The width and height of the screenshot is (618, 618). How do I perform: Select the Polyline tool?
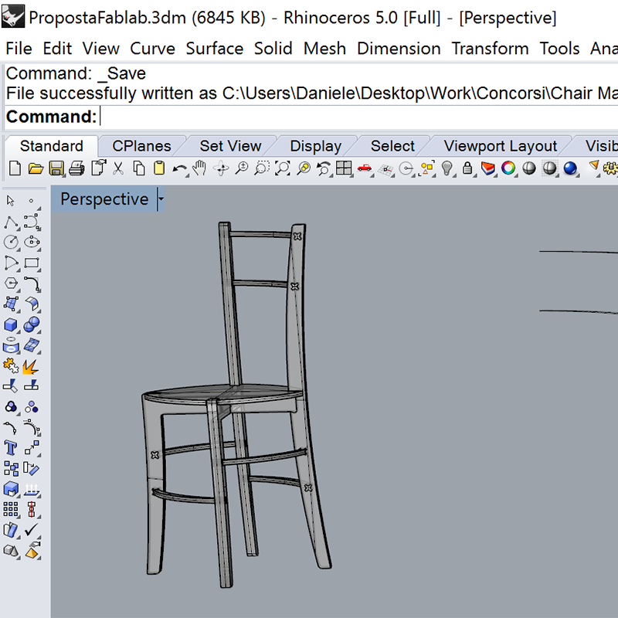click(12, 222)
